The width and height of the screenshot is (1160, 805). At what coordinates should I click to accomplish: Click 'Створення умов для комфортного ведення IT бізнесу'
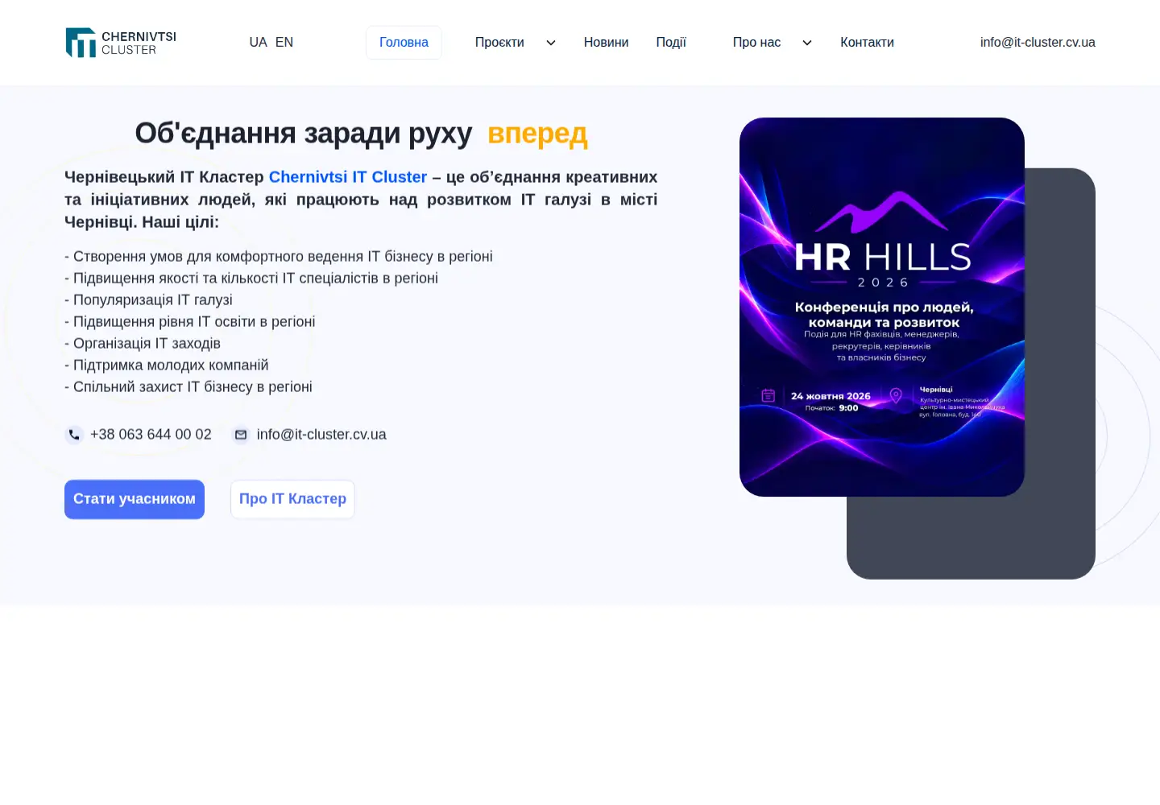[x=279, y=257]
